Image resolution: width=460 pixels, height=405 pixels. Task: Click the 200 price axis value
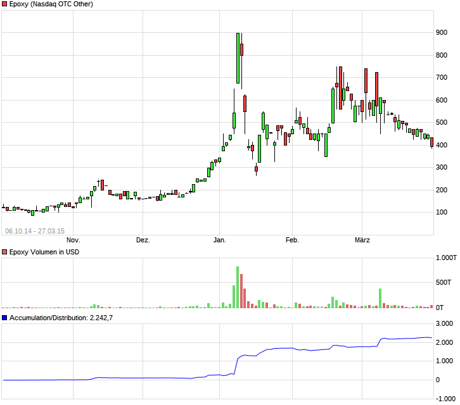coord(442,190)
